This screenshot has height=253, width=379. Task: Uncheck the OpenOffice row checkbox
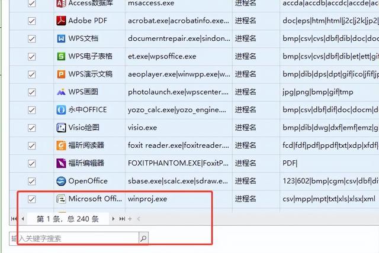[x=31, y=181]
